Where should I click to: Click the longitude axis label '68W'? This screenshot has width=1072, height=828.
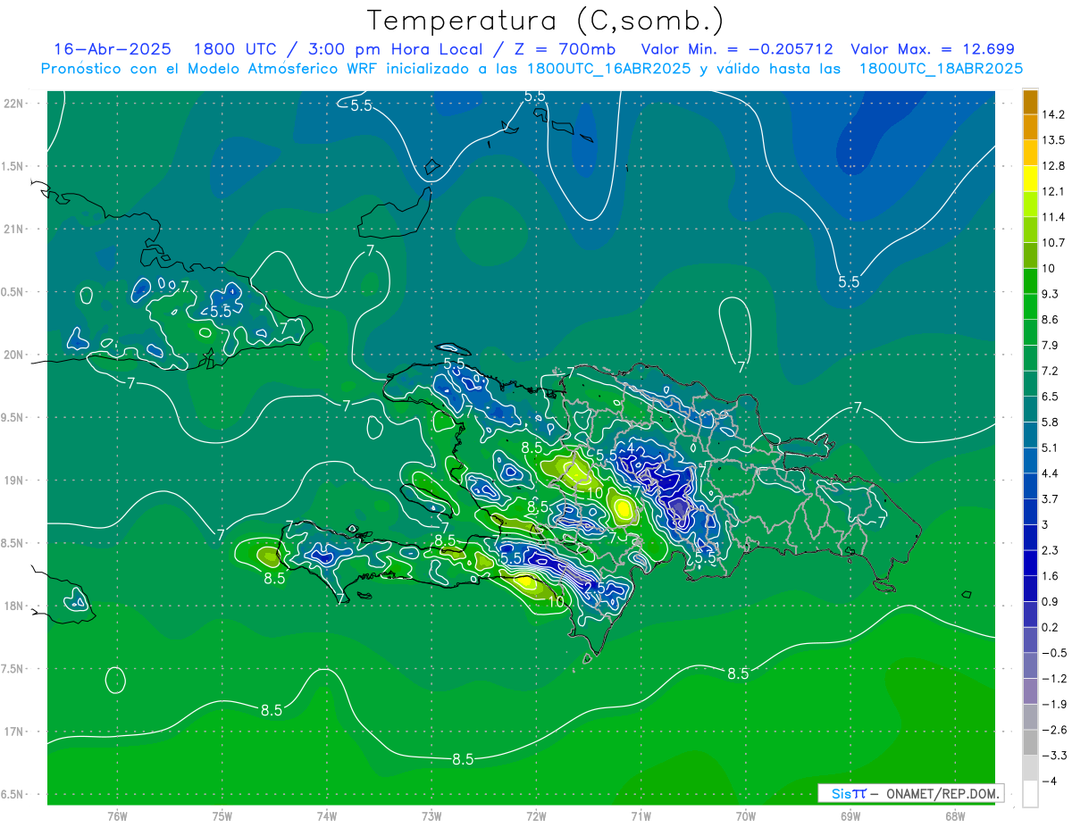click(x=955, y=816)
